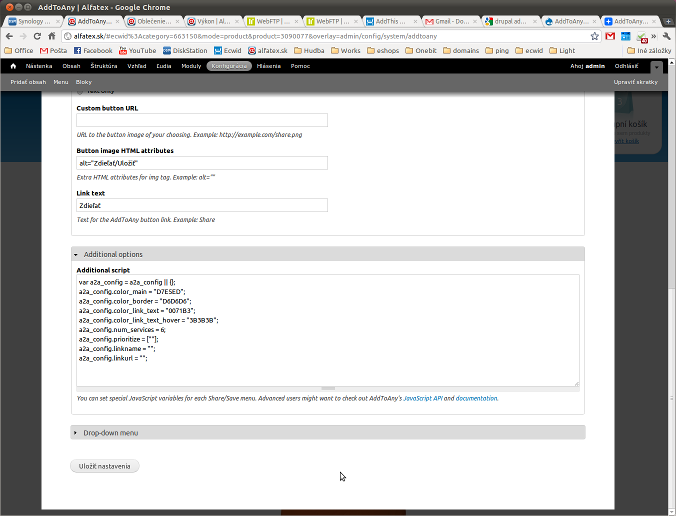Open the Facebook bookmark
This screenshot has width=676, height=516.
tap(93, 50)
